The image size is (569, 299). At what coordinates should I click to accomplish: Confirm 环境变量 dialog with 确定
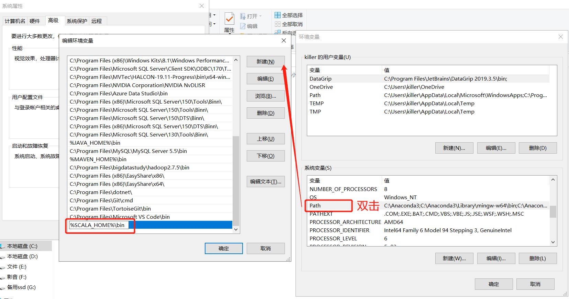494,284
